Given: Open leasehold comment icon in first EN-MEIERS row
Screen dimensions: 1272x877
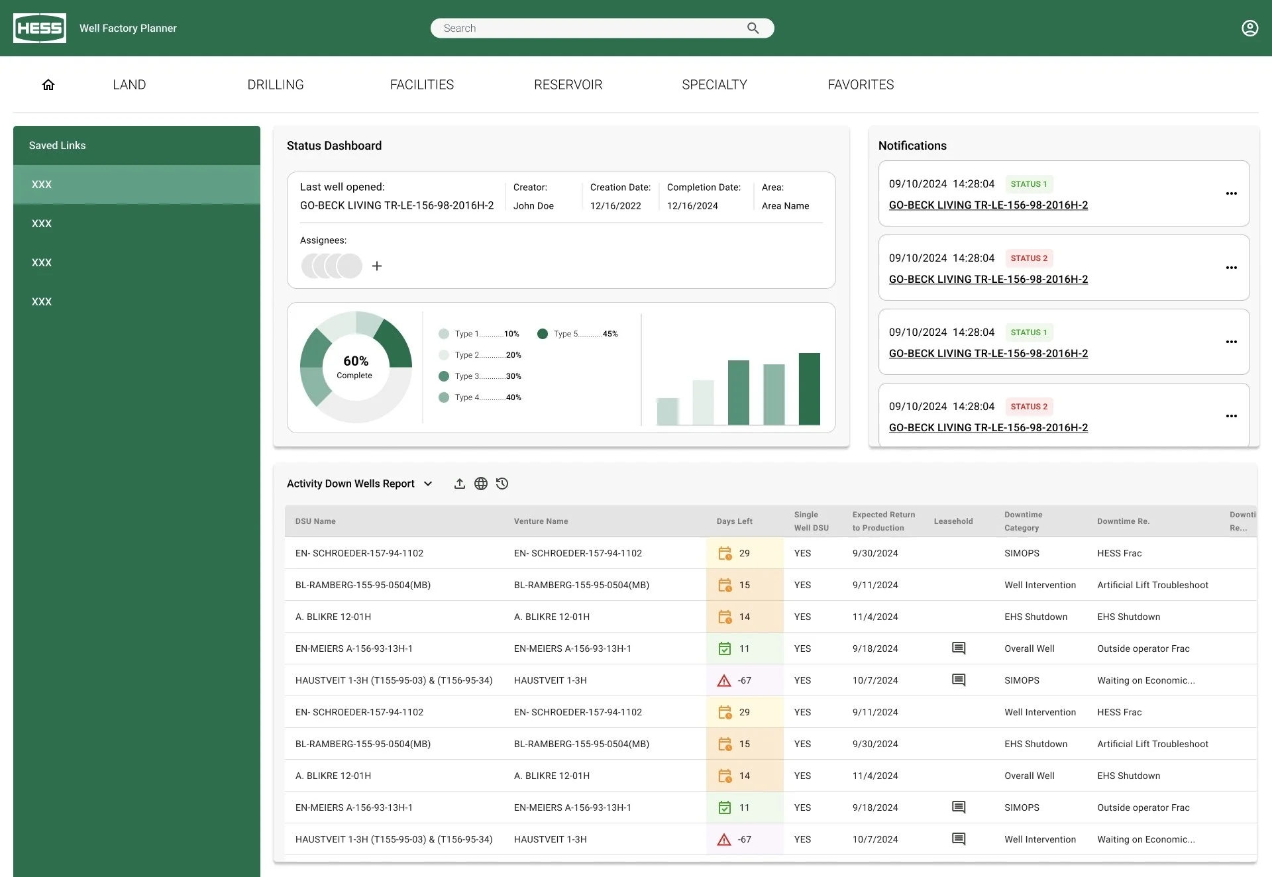Looking at the screenshot, I should pyautogui.click(x=958, y=648).
